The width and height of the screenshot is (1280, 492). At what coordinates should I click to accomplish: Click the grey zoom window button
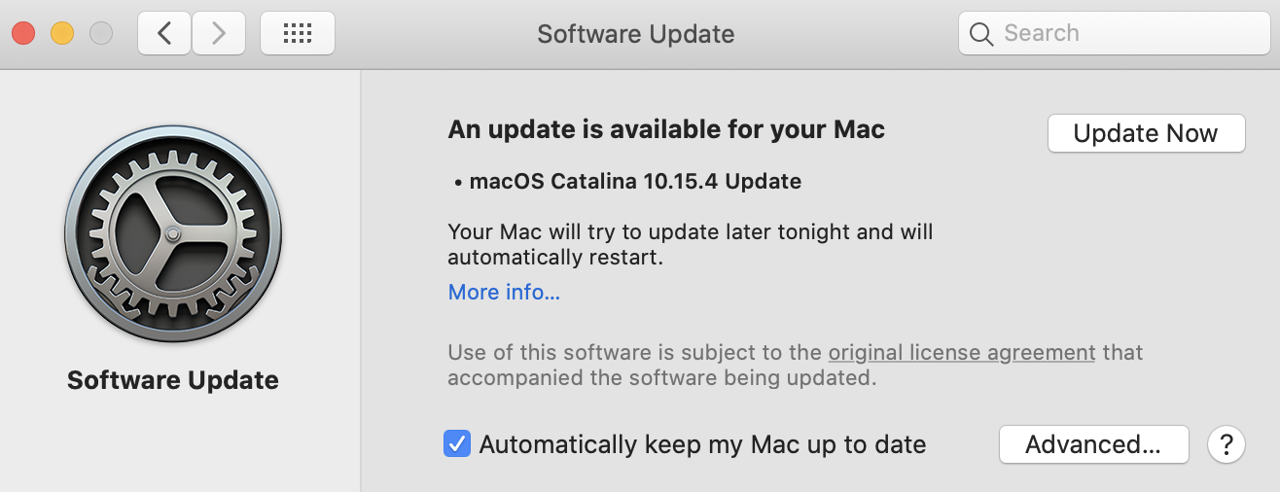(101, 33)
